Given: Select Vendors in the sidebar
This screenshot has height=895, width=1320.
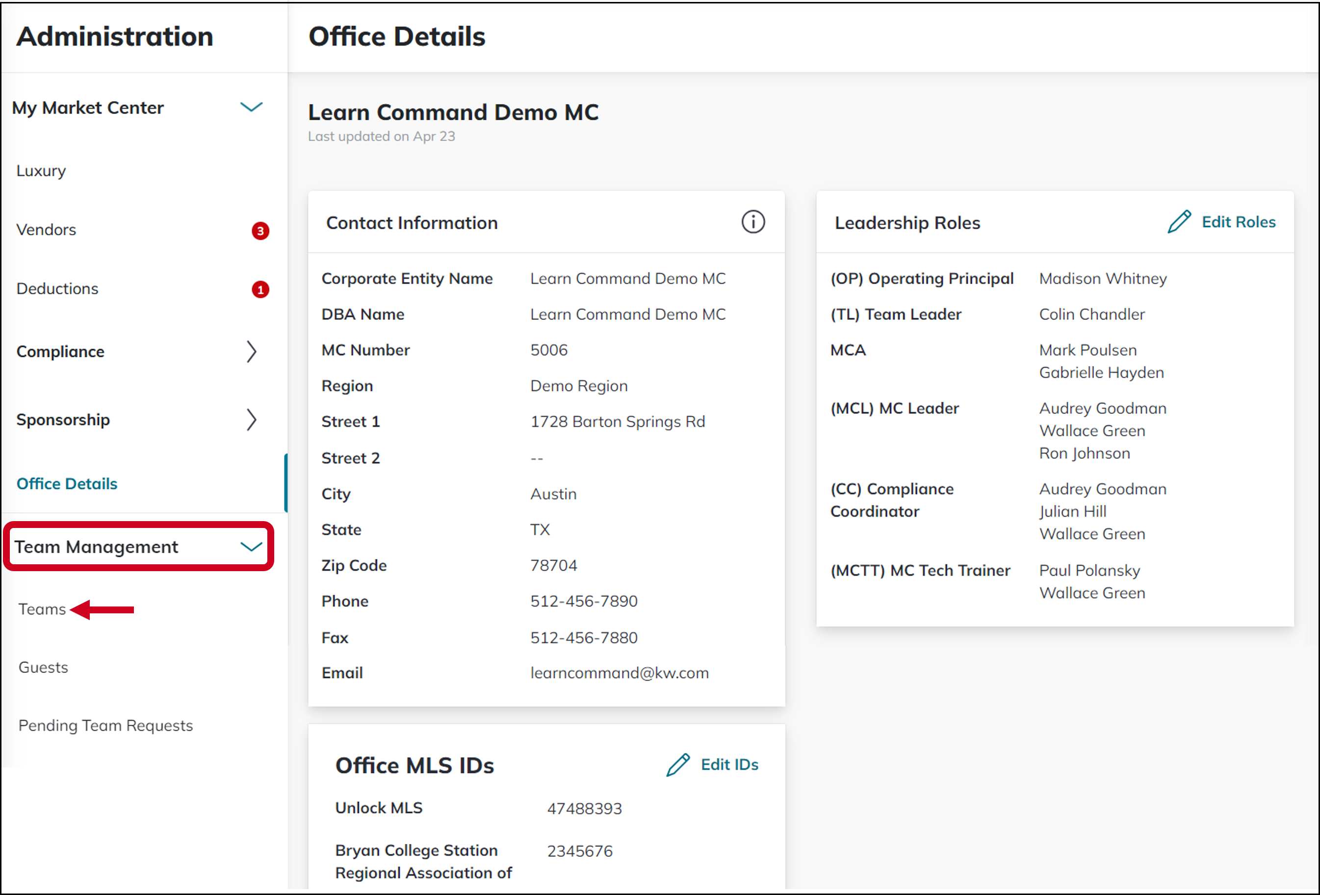Looking at the screenshot, I should point(46,230).
